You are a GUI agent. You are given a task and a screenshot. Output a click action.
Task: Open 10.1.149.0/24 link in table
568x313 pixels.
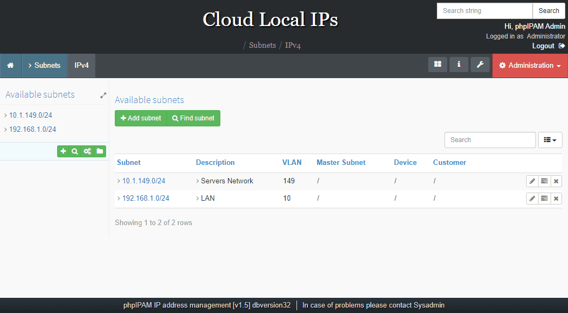coord(144,181)
